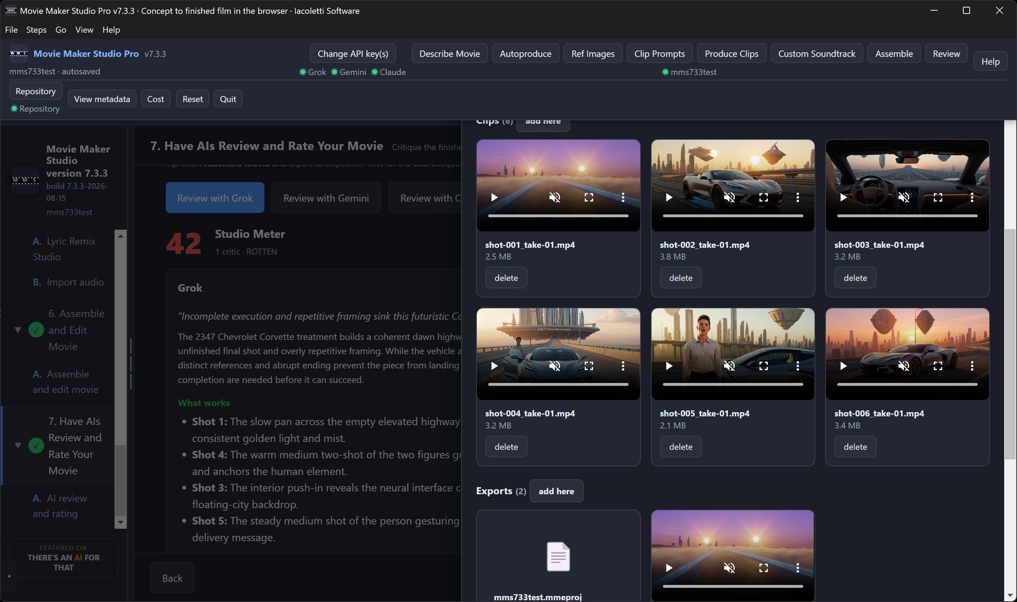
Task: Collapse the 7. Have AIs Review step
Action: [18, 446]
